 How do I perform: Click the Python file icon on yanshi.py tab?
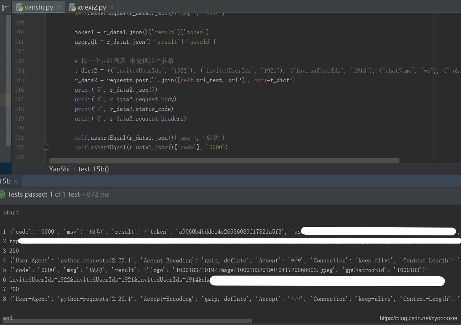point(19,7)
